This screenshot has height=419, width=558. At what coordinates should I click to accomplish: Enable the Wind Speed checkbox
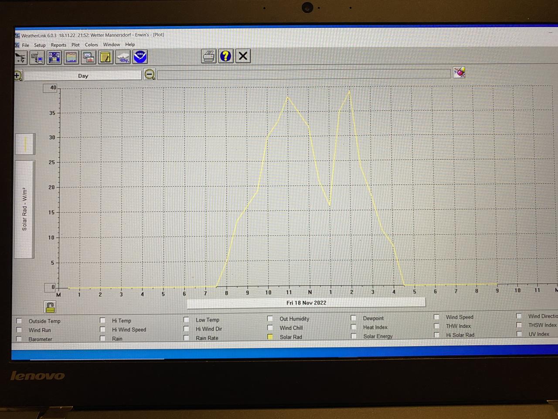point(436,317)
